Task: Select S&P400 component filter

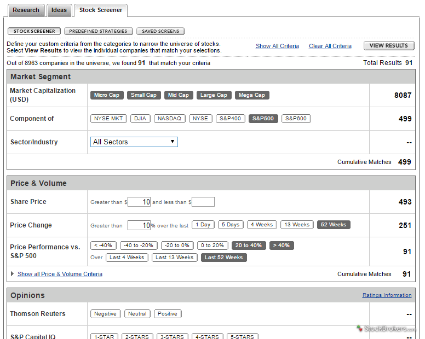Action: click(x=230, y=119)
